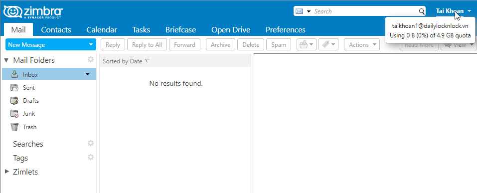The height and width of the screenshot is (193, 477).
Task: Open the Briefcase tab
Action: [x=181, y=30]
